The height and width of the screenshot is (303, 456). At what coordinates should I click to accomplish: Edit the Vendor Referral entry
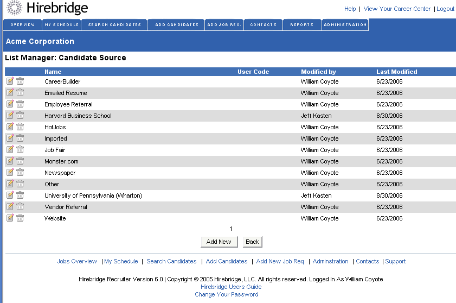click(x=10, y=206)
